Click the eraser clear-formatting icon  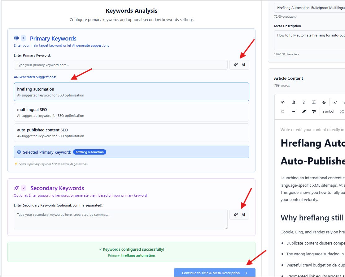tap(304, 111)
